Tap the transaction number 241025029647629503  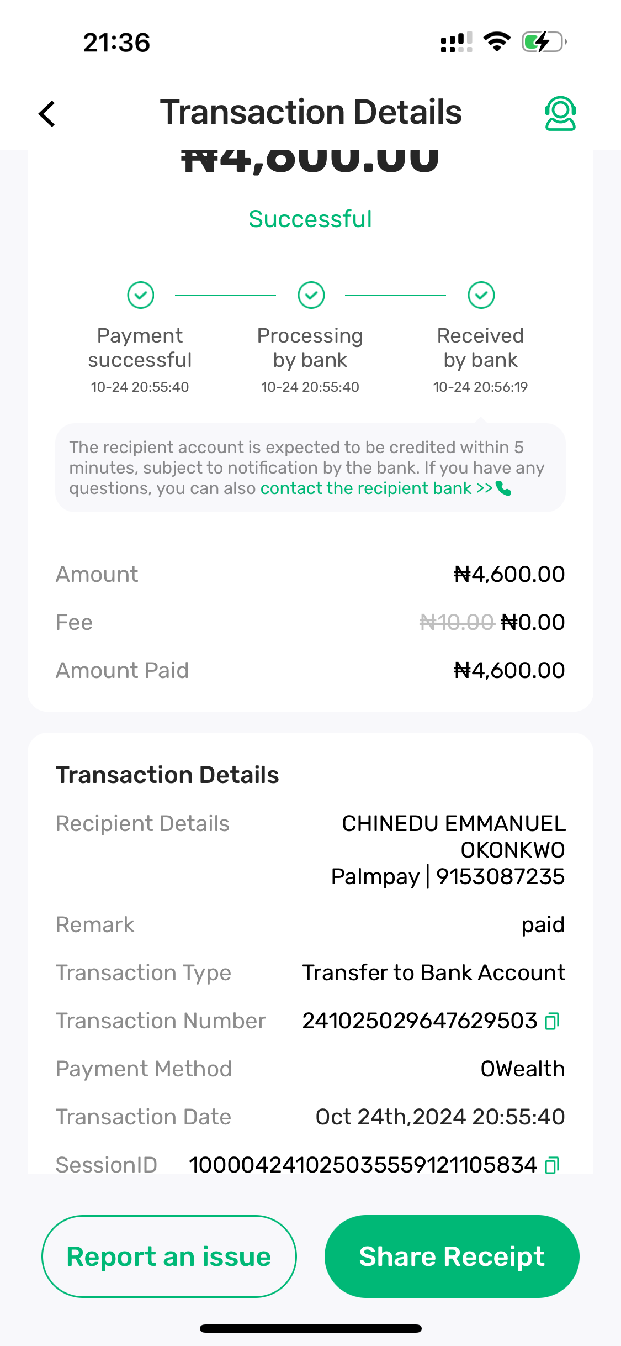coord(420,1021)
